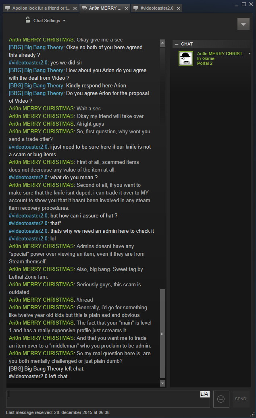Viewport: 256px width, 418px height.
Task: Switch to the #videotoaster2.0 tab
Action: coord(157,8)
